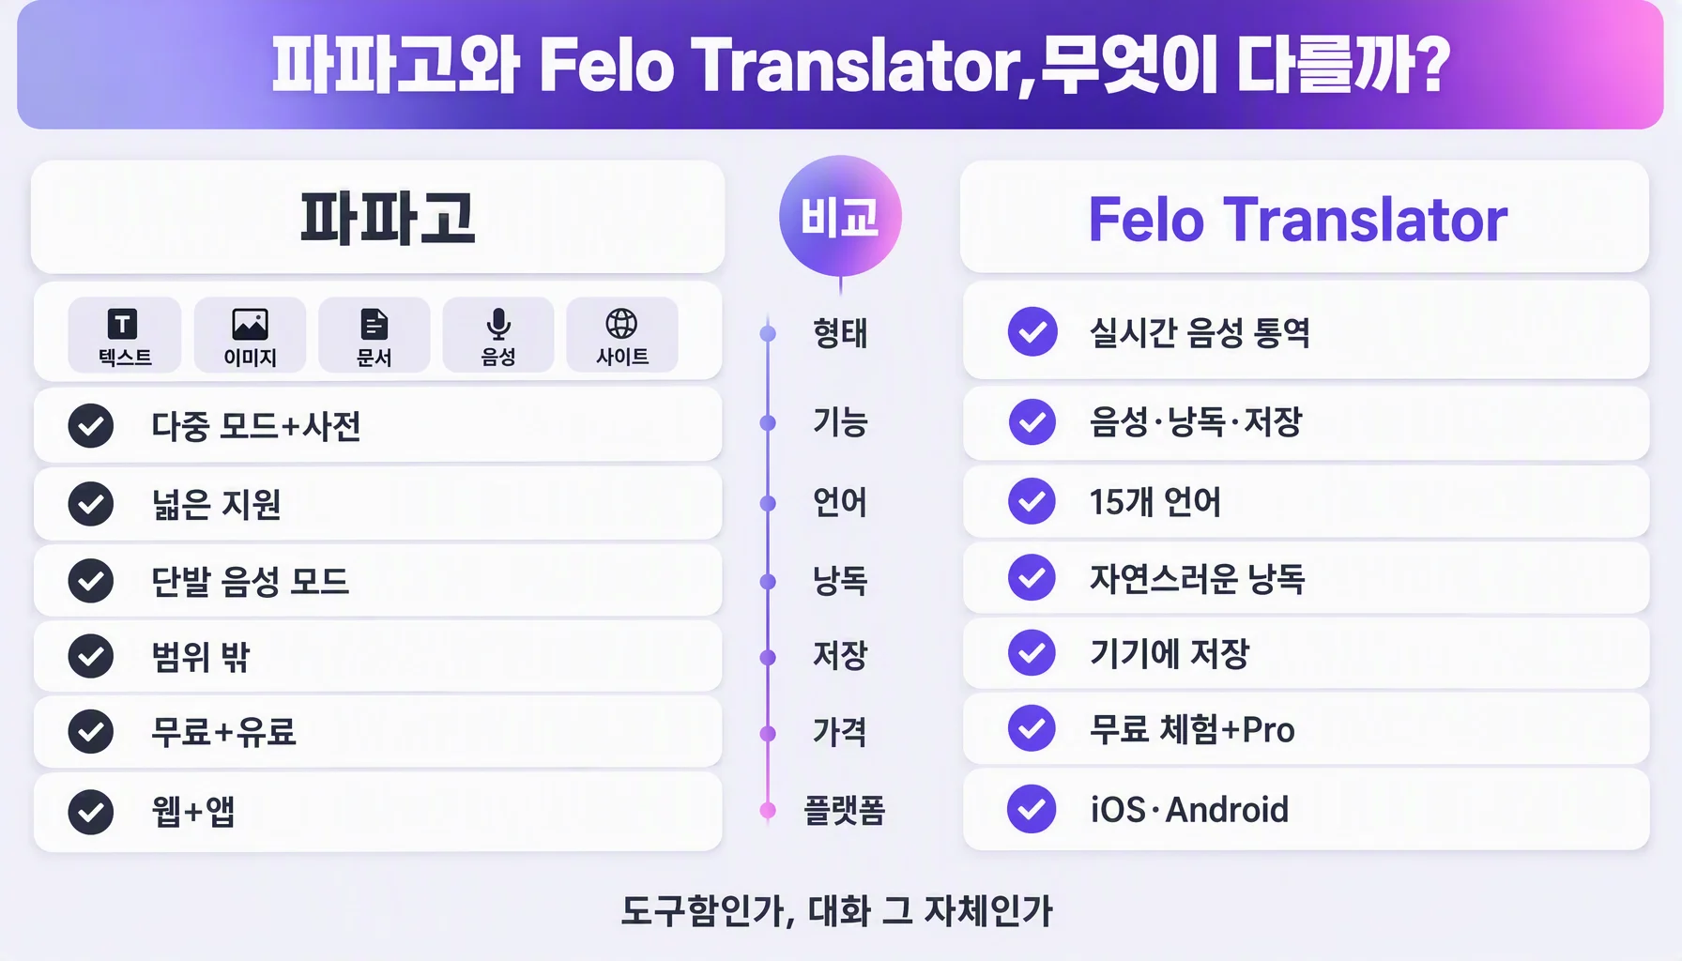Click the 가격 timeline label
This screenshot has height=961, width=1682.
(840, 732)
